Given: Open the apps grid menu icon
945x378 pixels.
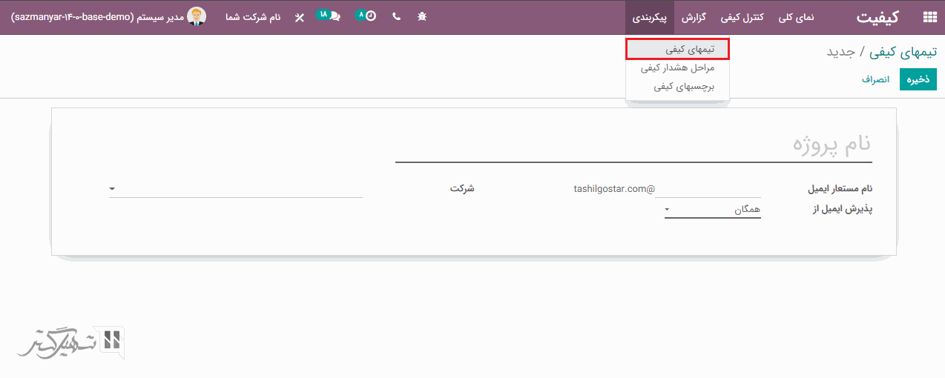Looking at the screenshot, I should [929, 17].
